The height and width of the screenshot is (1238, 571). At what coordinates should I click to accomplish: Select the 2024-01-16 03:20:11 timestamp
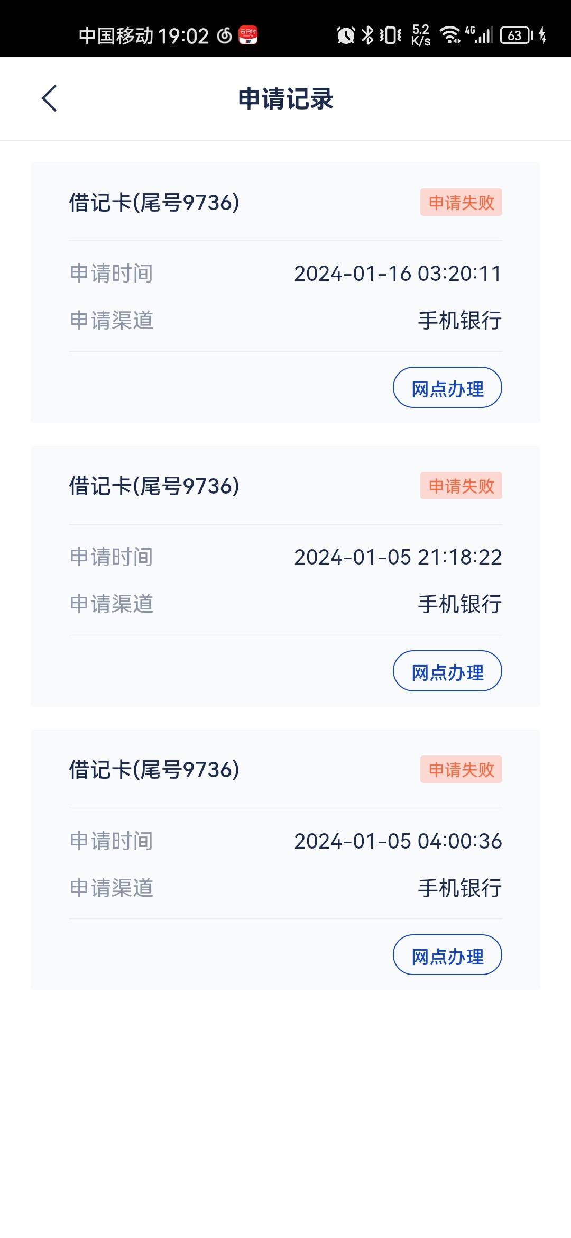[398, 274]
